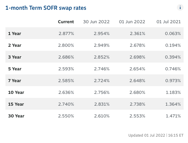
Task: Select the 01 Jun 2022 column header
Action: click(x=132, y=22)
